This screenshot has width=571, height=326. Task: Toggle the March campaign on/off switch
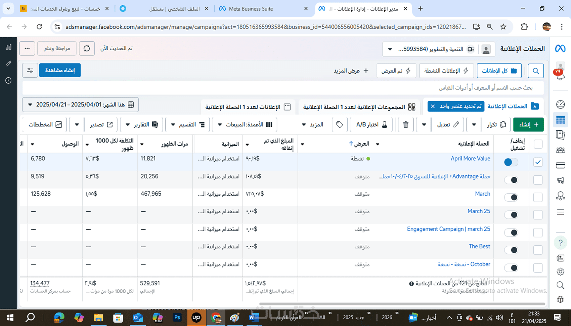pyautogui.click(x=511, y=198)
